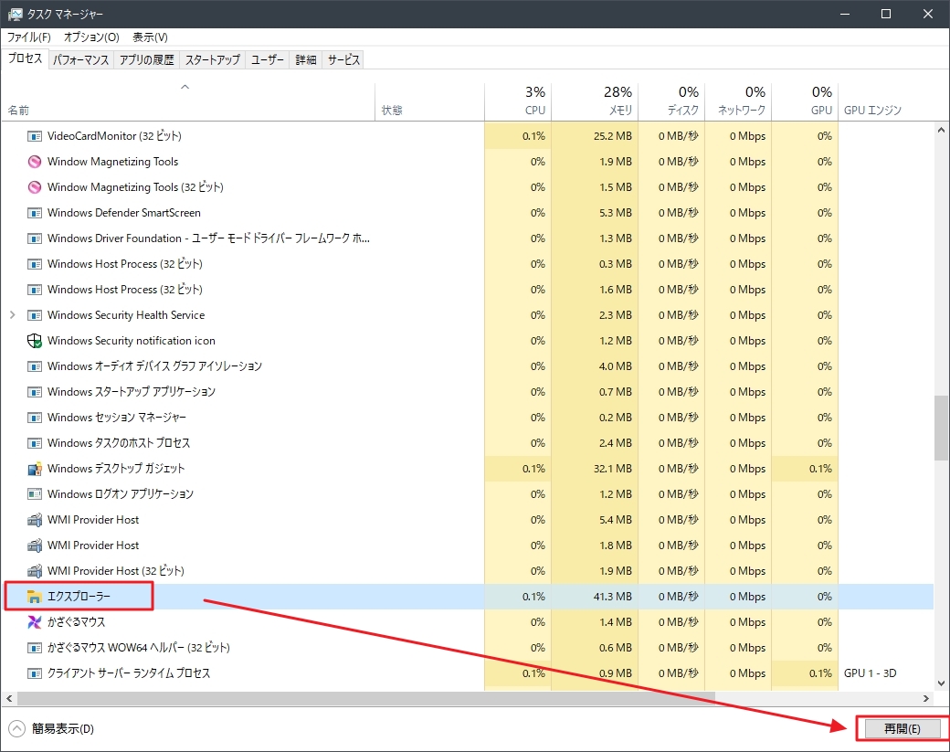Select the 25.2 MB memory cell
Viewport: 950px width, 752px height.
595,136
